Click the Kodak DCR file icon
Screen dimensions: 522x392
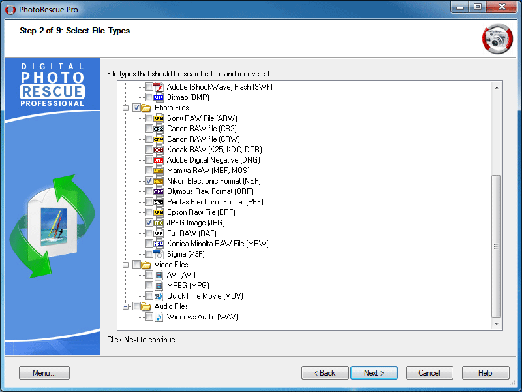(x=159, y=150)
